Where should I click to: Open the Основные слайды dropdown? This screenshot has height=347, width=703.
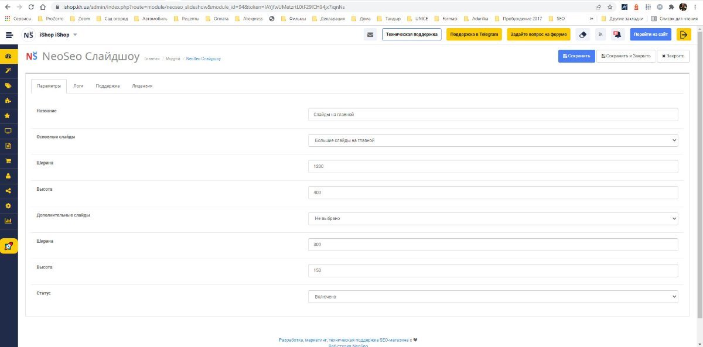pos(493,140)
